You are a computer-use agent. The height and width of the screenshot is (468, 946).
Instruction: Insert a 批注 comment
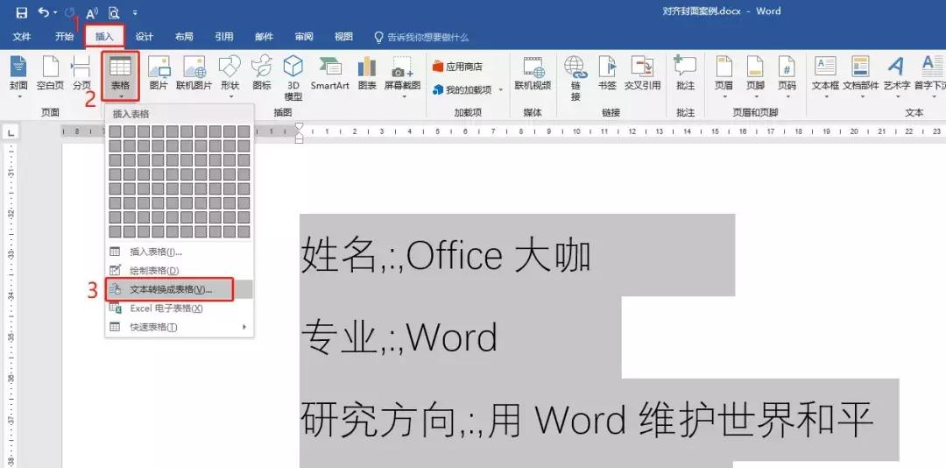[x=685, y=74]
